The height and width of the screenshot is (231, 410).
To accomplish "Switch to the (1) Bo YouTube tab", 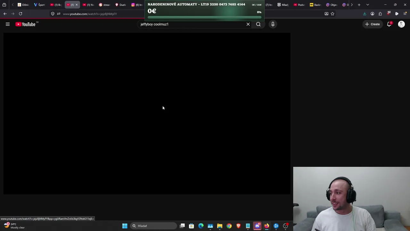I will coord(56,5).
